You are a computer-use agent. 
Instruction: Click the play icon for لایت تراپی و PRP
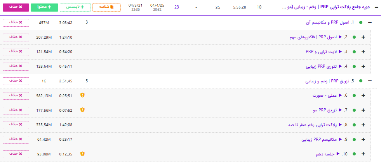click(x=340, y=51)
